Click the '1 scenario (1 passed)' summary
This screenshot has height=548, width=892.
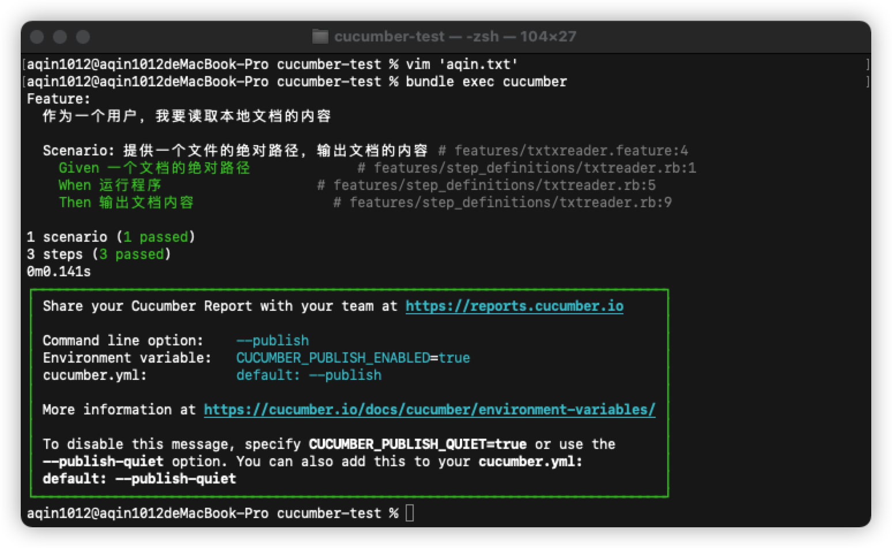[x=111, y=237]
